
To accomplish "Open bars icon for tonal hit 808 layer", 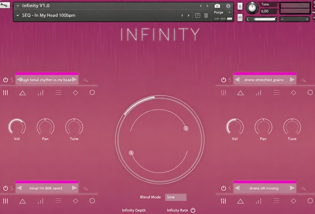I will [41, 201].
